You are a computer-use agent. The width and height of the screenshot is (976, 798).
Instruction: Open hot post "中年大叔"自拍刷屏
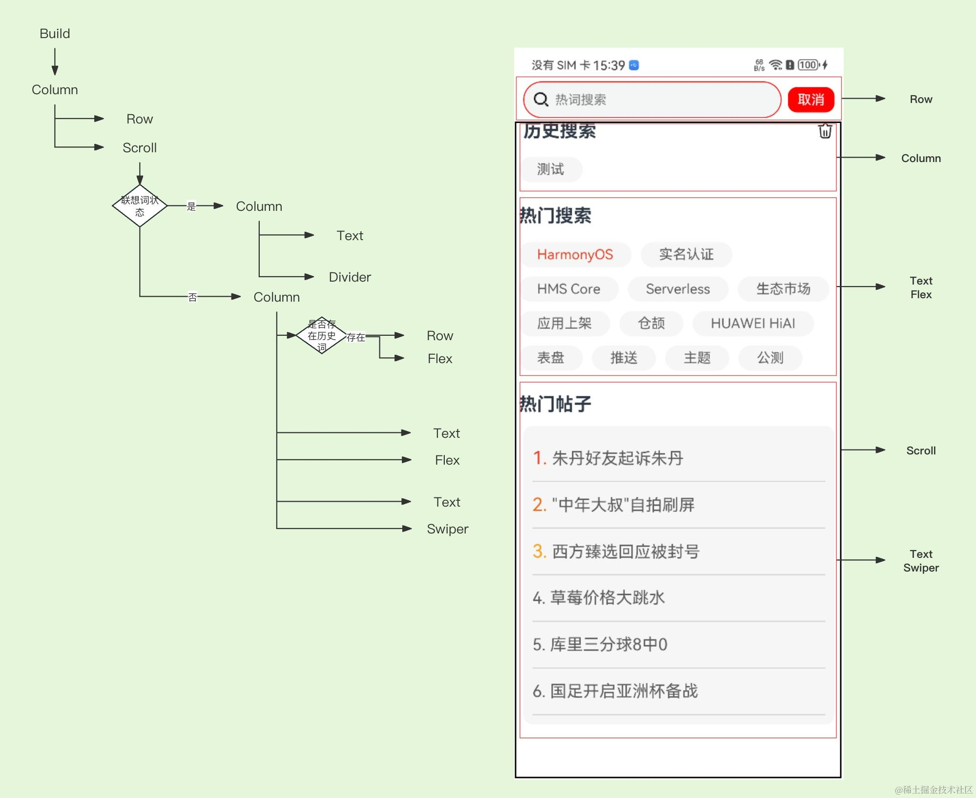[x=623, y=505]
